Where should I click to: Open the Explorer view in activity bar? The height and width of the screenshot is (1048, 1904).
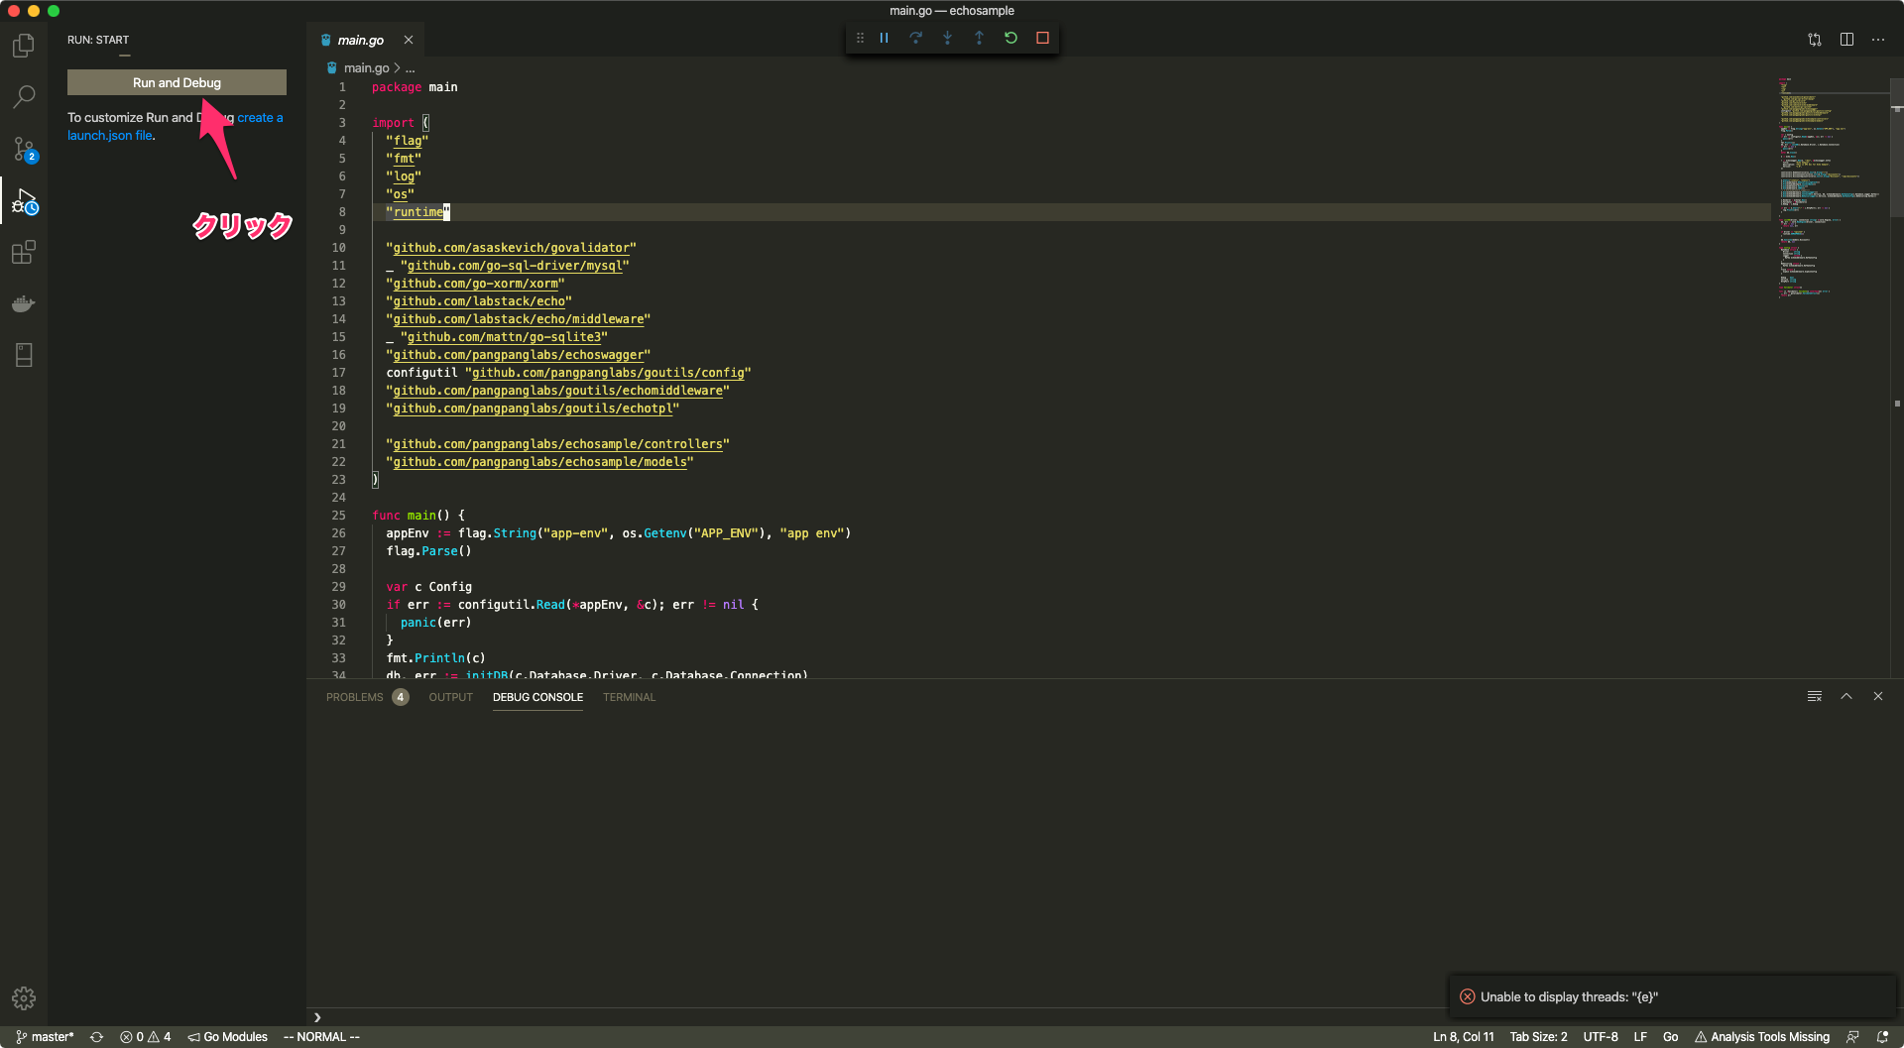(24, 46)
